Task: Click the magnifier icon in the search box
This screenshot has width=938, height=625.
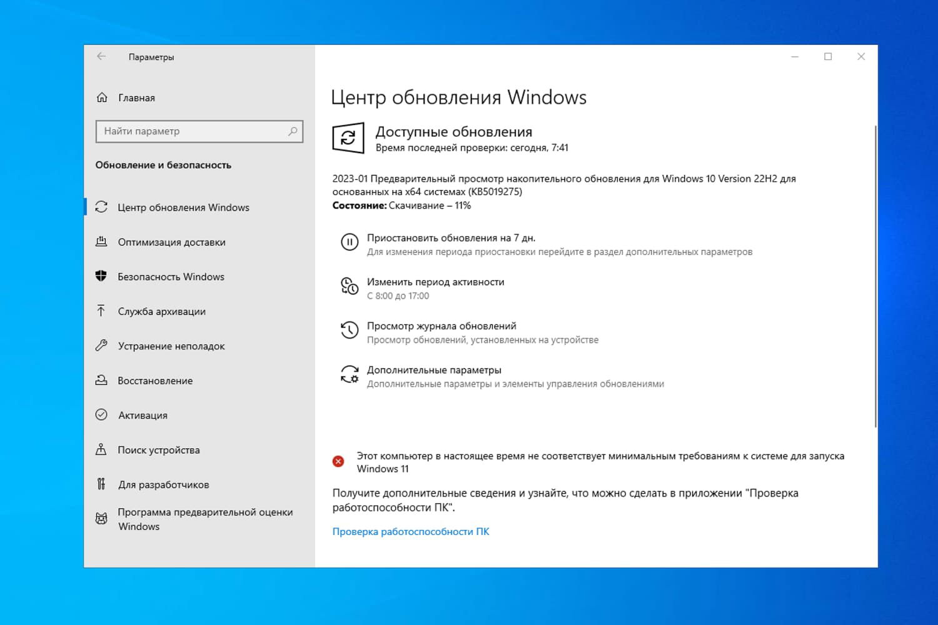Action: coord(293,131)
